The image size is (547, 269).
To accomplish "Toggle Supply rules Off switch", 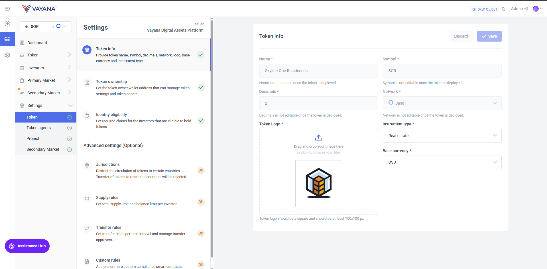I will click(x=201, y=202).
